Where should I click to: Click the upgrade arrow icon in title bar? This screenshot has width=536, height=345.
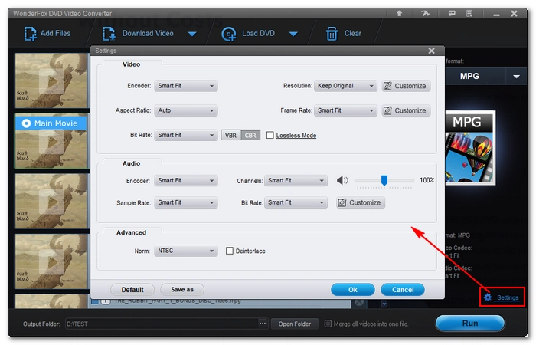[x=399, y=13]
